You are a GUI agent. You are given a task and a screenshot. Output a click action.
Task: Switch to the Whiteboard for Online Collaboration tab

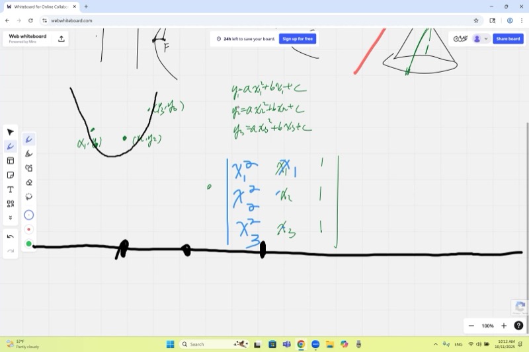coord(40,7)
